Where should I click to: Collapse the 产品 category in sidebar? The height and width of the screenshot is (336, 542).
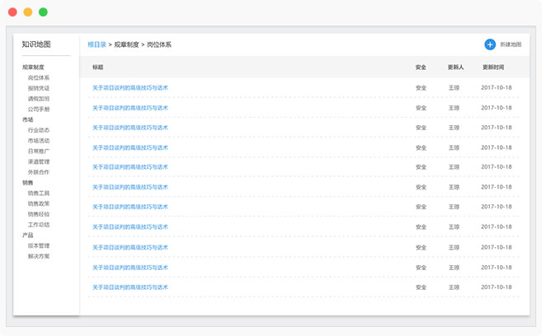(x=28, y=235)
